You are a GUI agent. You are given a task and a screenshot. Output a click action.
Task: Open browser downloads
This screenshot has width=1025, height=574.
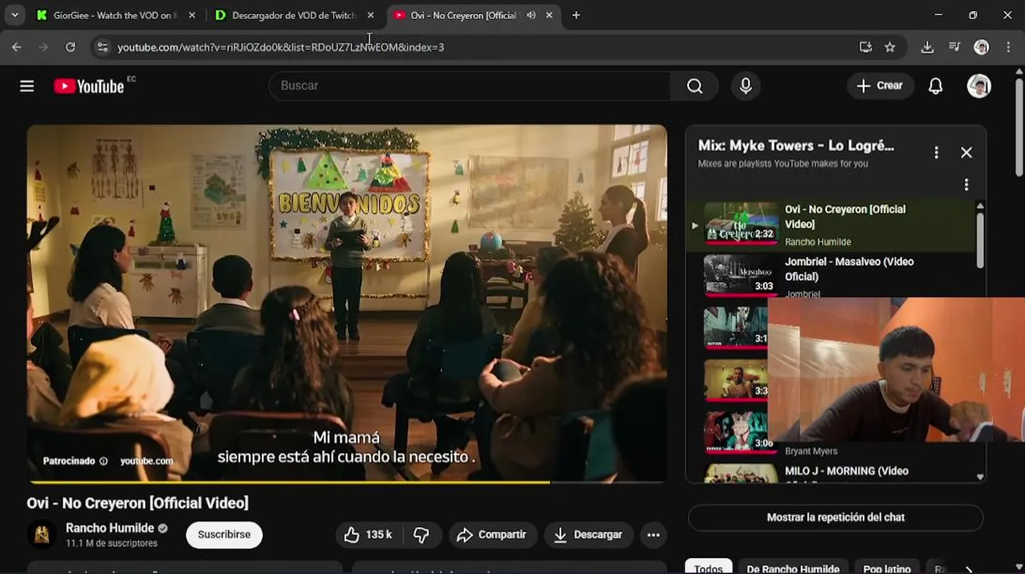(927, 47)
